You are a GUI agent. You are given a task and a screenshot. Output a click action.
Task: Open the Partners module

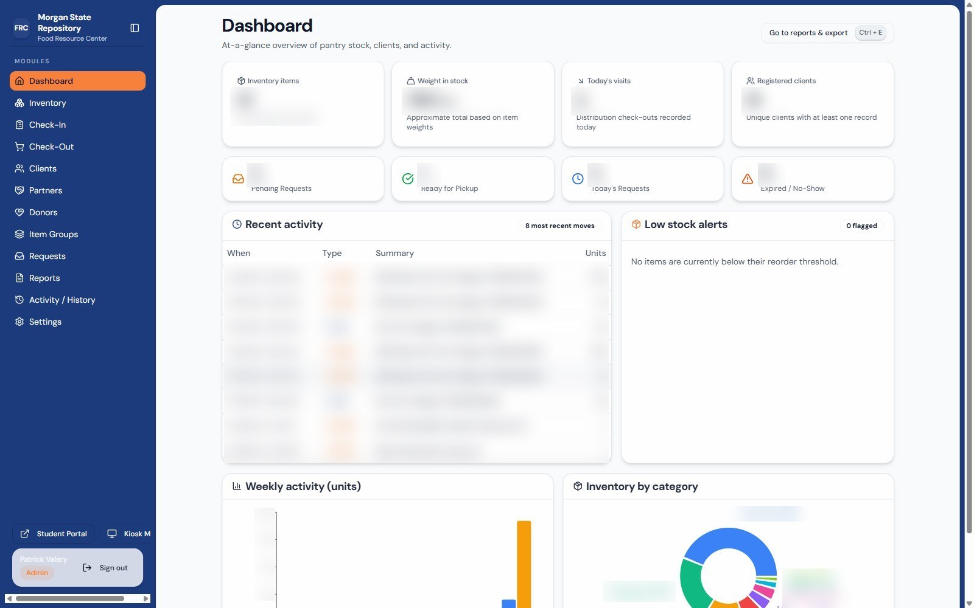click(x=77, y=190)
